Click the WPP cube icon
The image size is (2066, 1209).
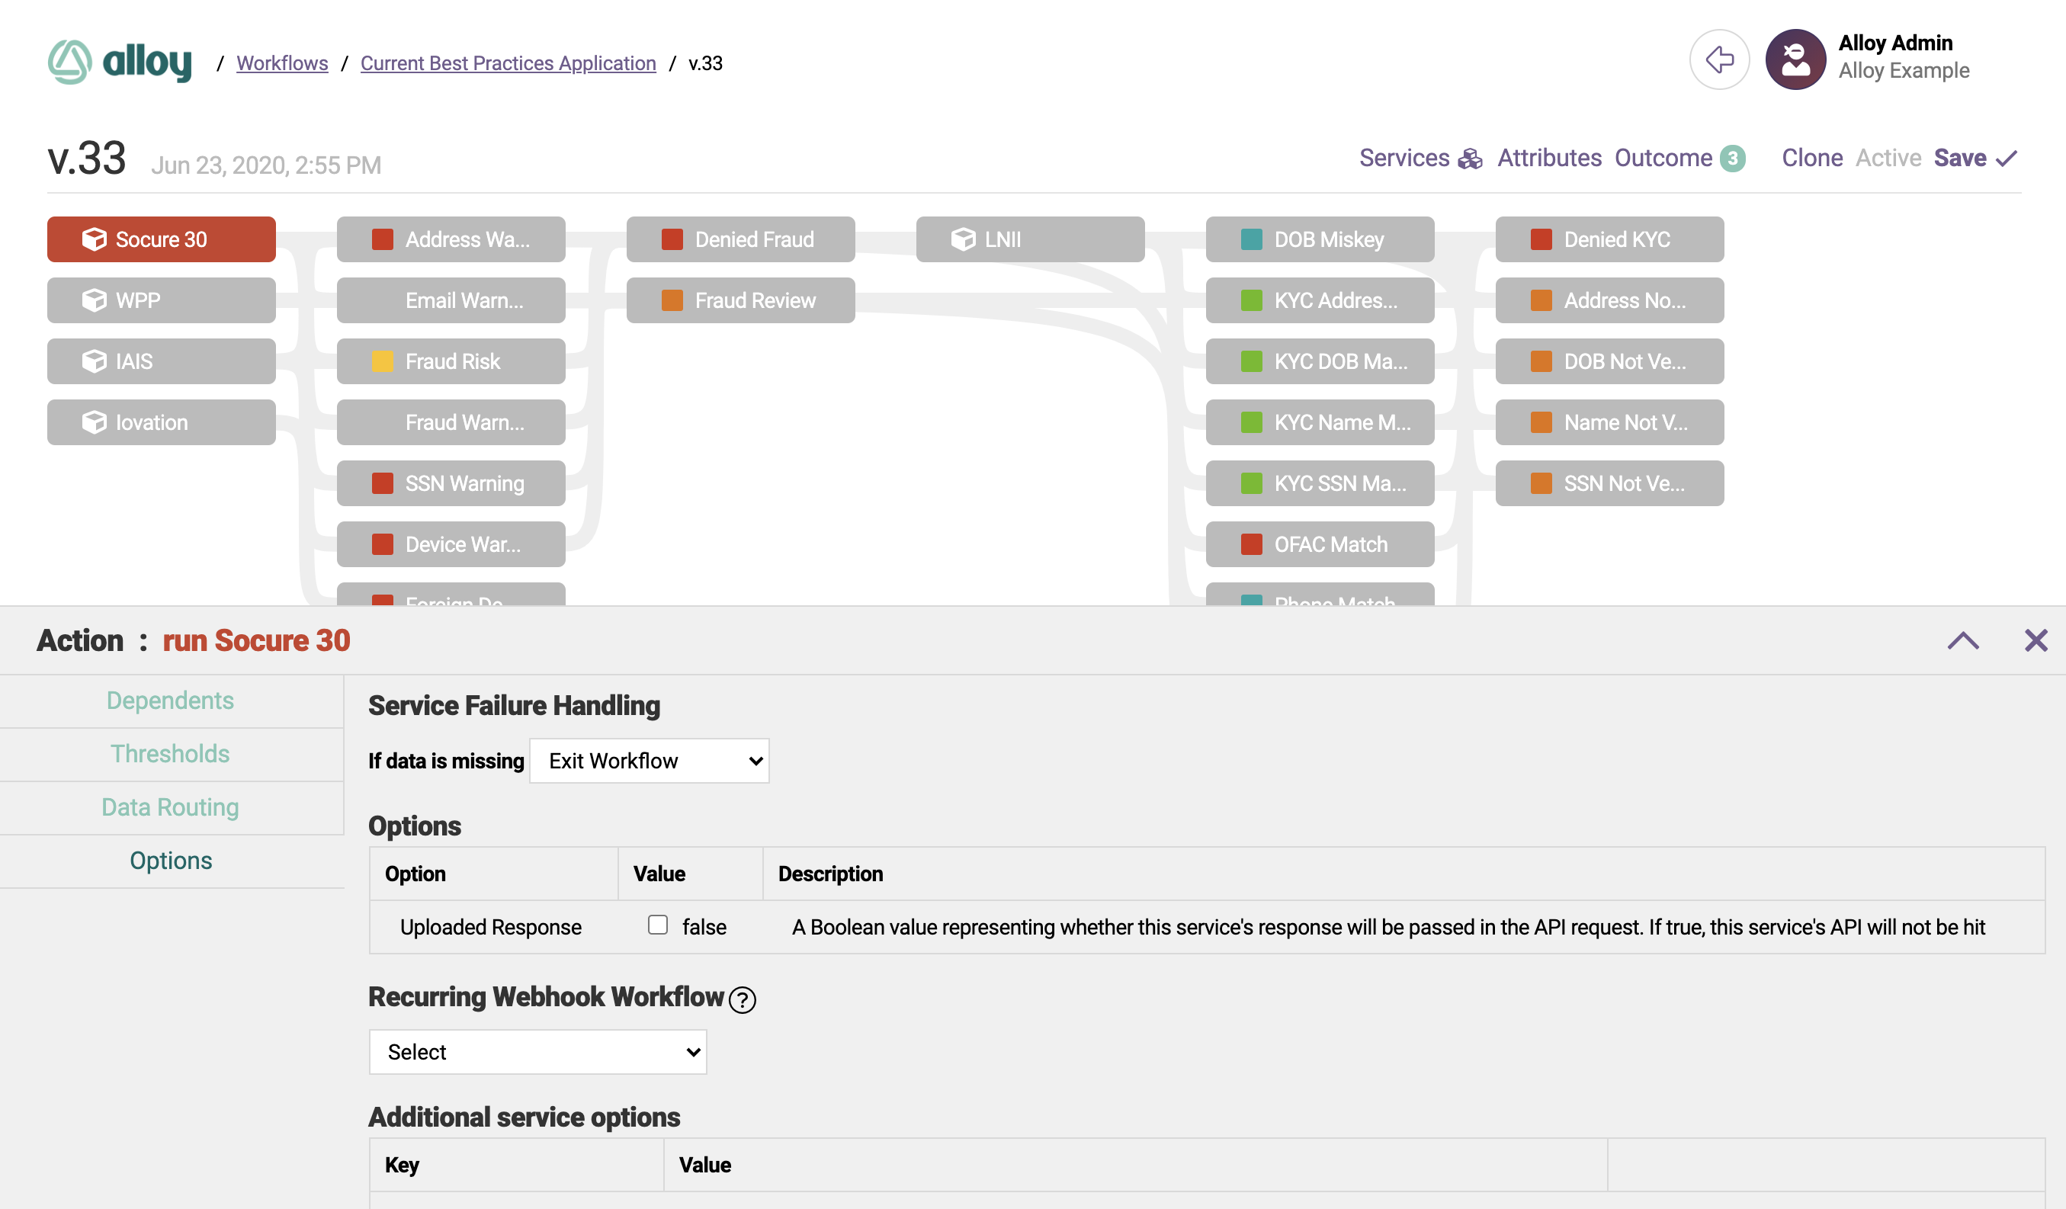pyautogui.click(x=95, y=300)
